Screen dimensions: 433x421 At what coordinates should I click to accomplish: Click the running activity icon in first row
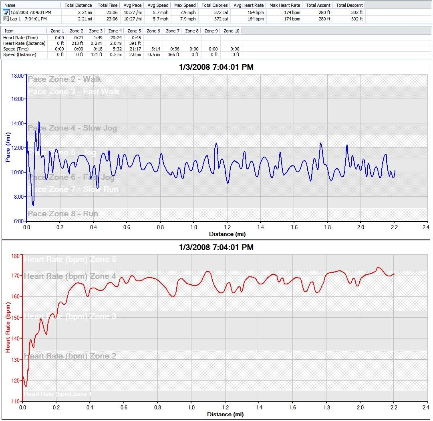[6, 12]
